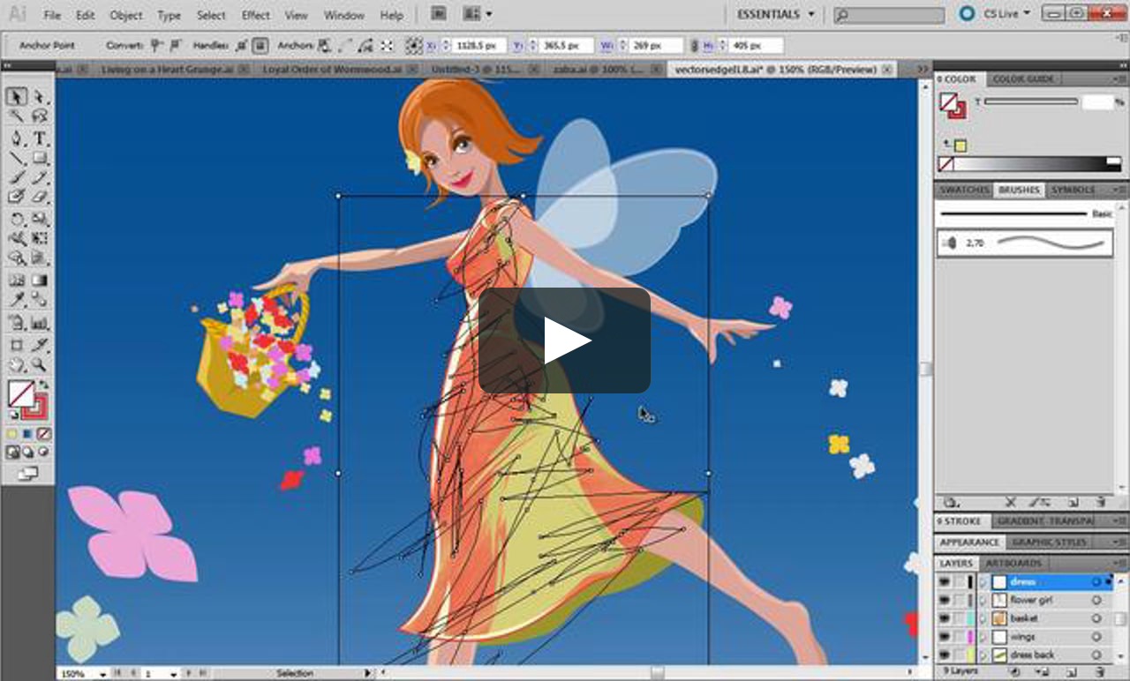This screenshot has height=681, width=1130.
Task: Toggle lock for the basket layer
Action: [x=959, y=619]
